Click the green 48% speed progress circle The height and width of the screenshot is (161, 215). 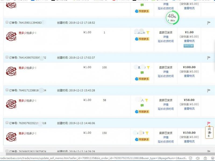click(172, 17)
